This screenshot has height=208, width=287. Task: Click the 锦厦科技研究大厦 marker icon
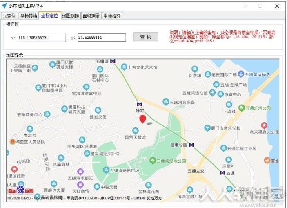pyautogui.click(x=65, y=109)
